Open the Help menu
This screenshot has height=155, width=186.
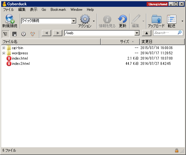point(90,10)
